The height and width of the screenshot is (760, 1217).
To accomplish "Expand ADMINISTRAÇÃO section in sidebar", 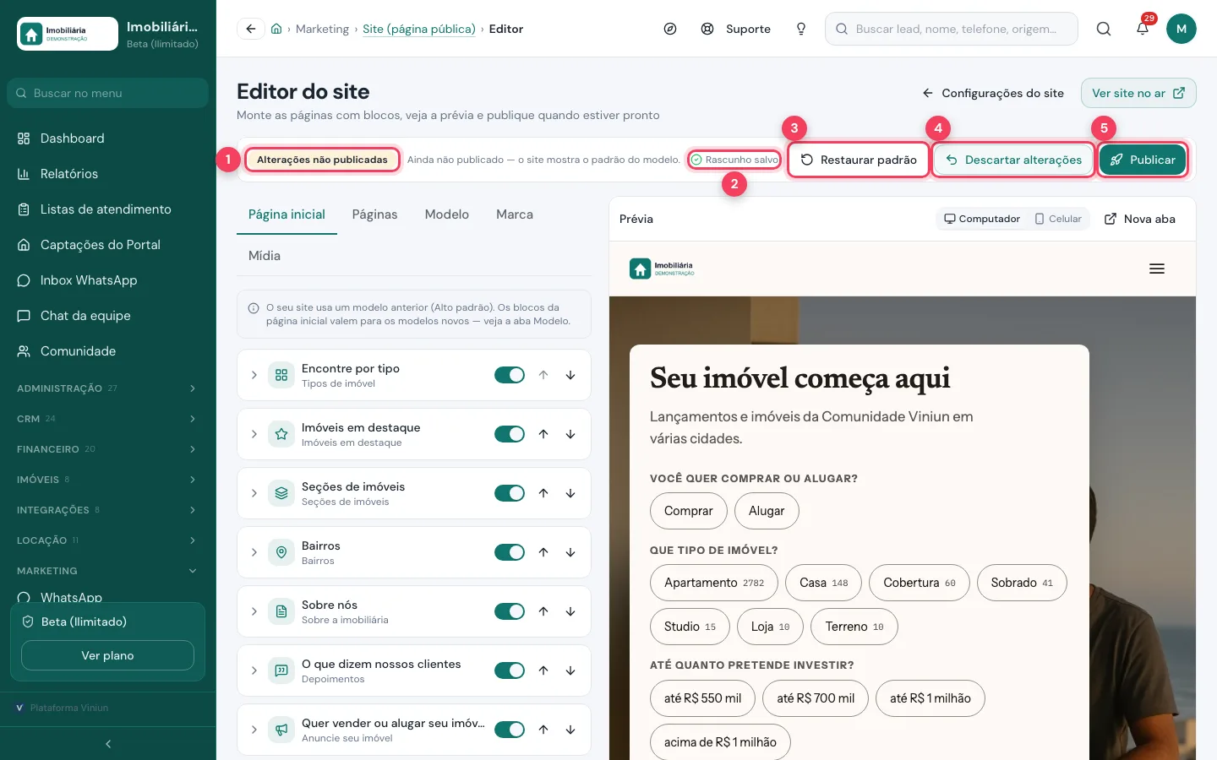I will coord(108,388).
